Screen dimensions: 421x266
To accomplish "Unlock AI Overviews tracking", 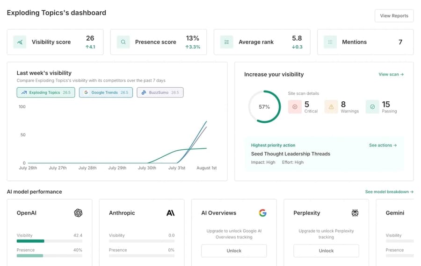I will pos(234,251).
